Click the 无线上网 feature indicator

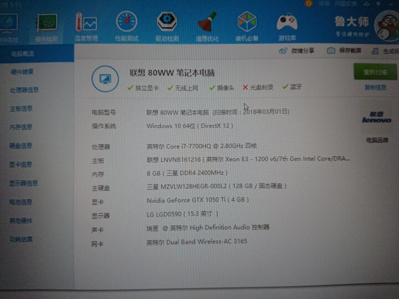[183, 88]
